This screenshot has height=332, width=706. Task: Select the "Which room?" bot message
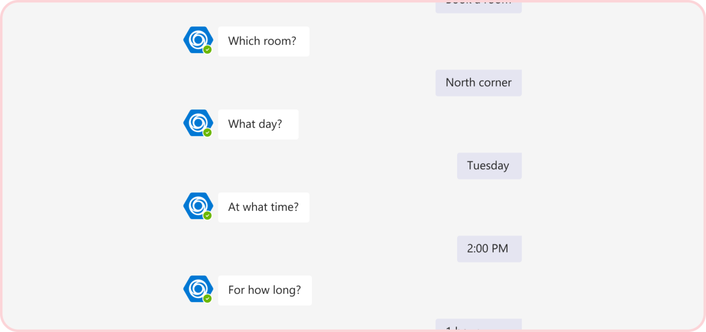coord(263,41)
